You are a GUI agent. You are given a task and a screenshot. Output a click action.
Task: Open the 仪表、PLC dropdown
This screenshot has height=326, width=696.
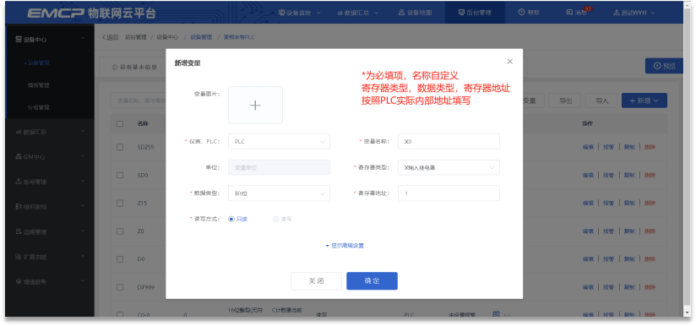coord(280,142)
